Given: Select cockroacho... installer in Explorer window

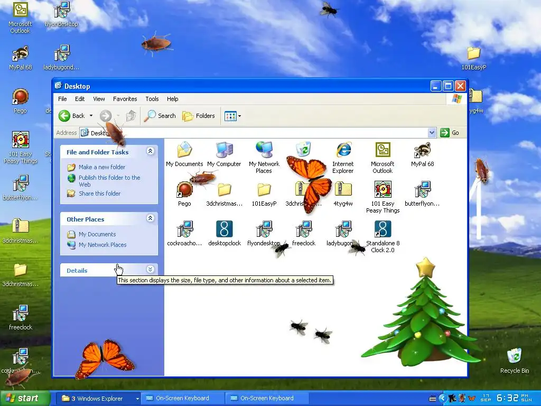Looking at the screenshot, I should point(184,234).
